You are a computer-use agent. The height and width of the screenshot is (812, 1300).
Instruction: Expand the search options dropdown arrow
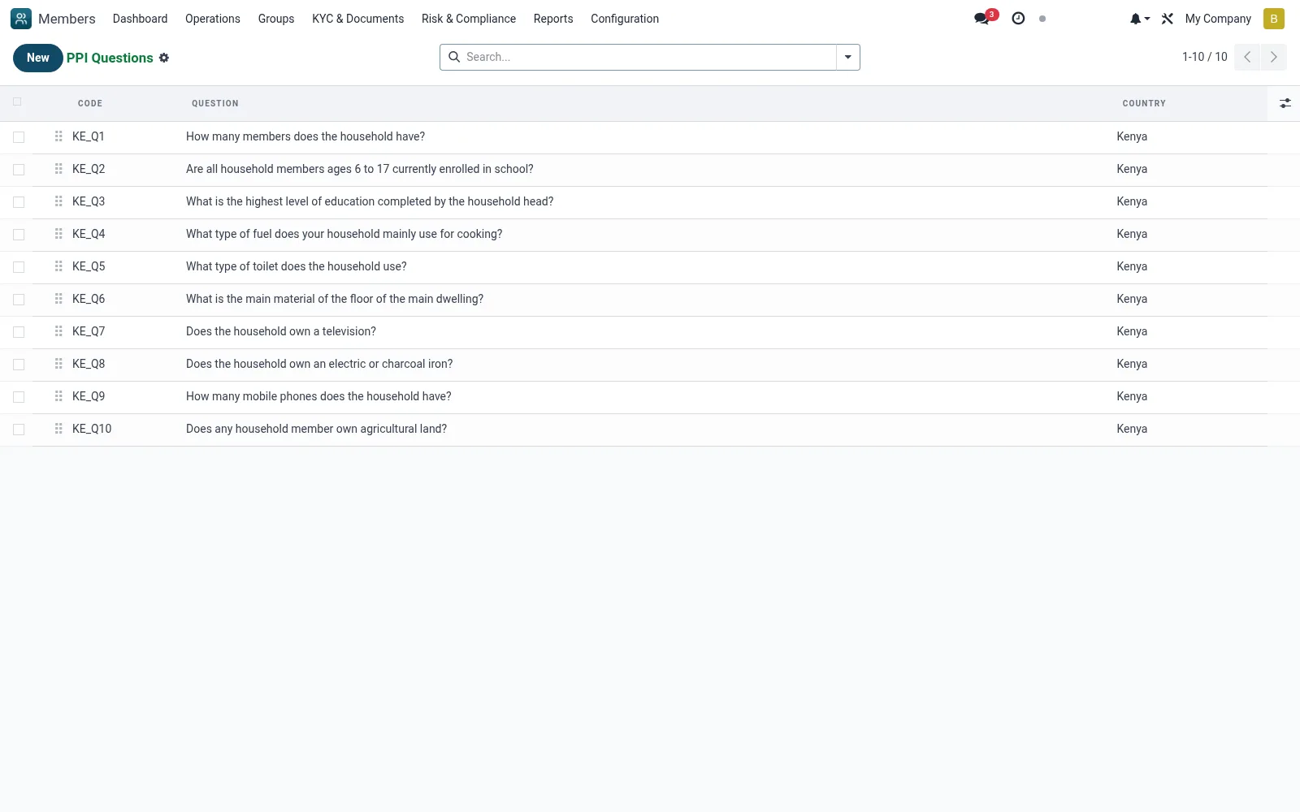(x=847, y=57)
